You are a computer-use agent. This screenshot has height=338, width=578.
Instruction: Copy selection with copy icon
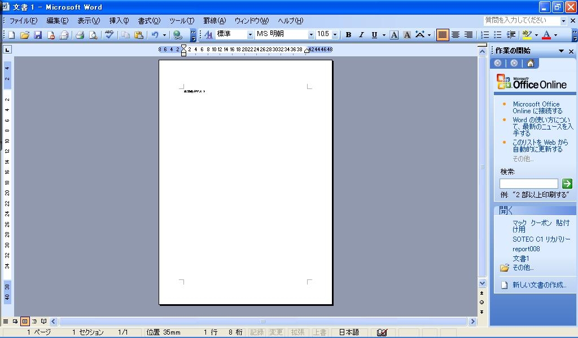126,35
